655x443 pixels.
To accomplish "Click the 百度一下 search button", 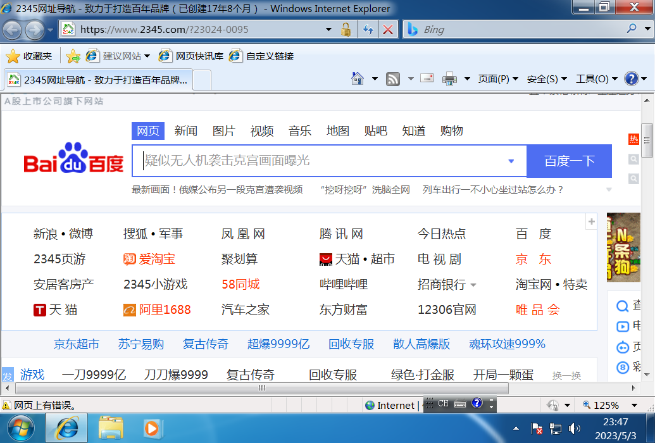I will click(x=570, y=161).
